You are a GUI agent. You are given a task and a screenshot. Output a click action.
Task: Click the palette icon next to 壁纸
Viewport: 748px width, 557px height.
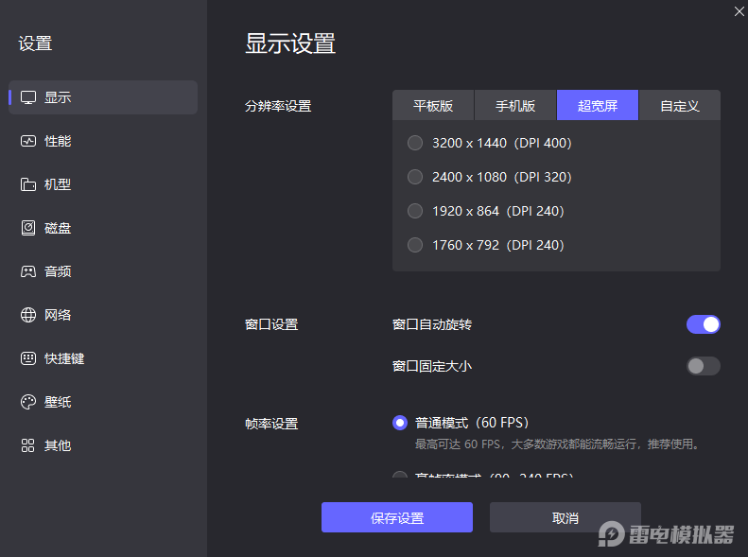tap(28, 402)
